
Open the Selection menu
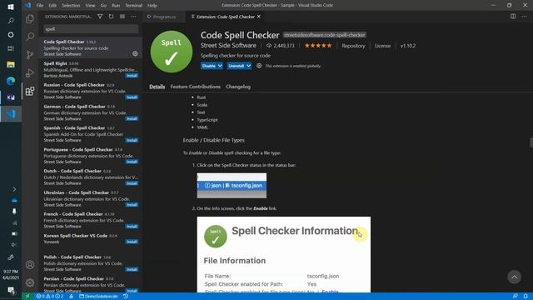tap(71, 5)
